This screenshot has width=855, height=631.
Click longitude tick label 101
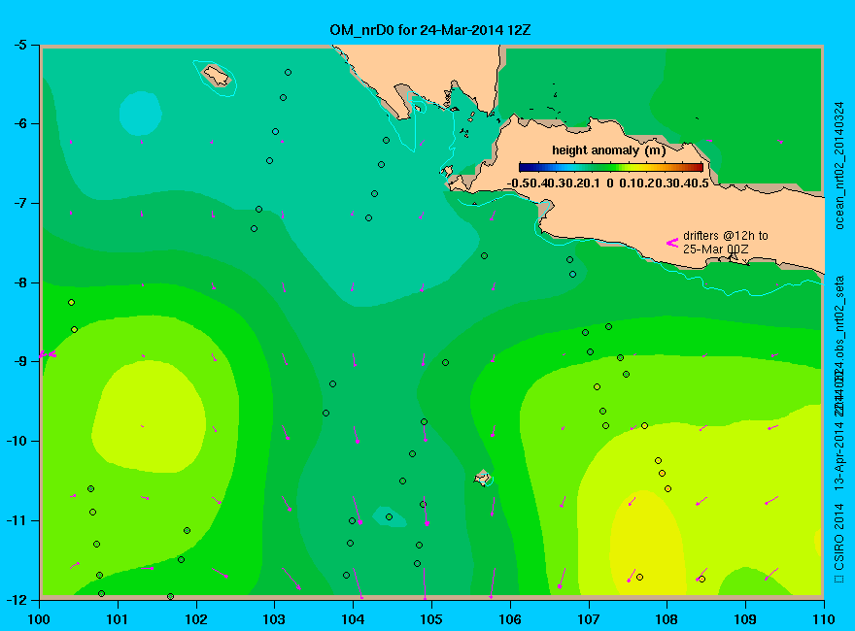click(x=118, y=619)
